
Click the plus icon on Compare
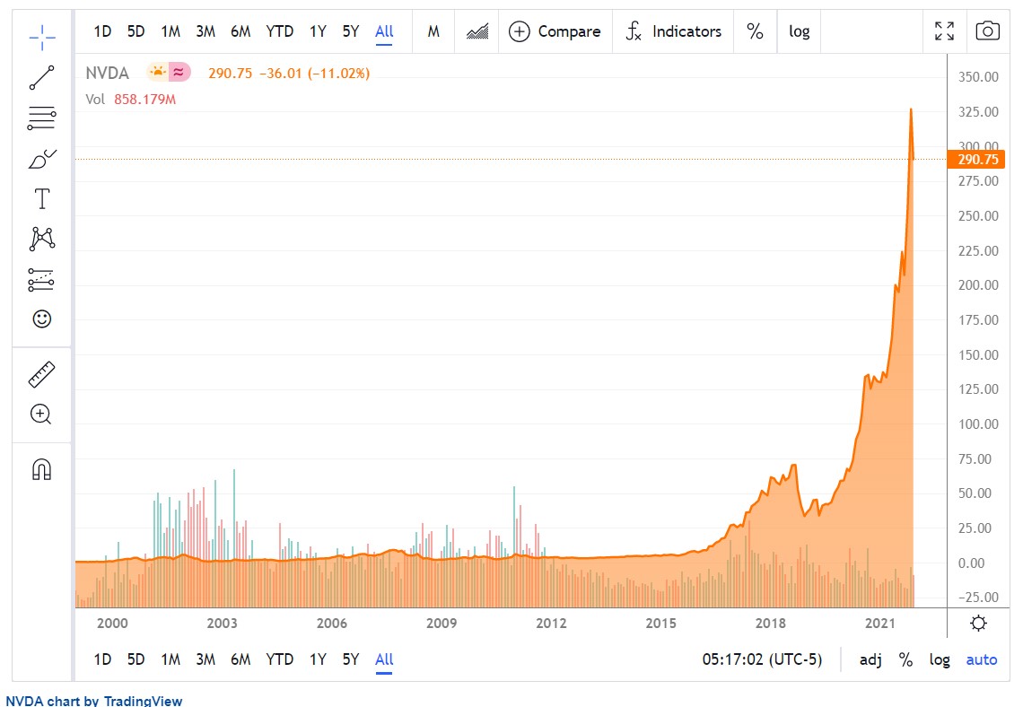point(520,31)
